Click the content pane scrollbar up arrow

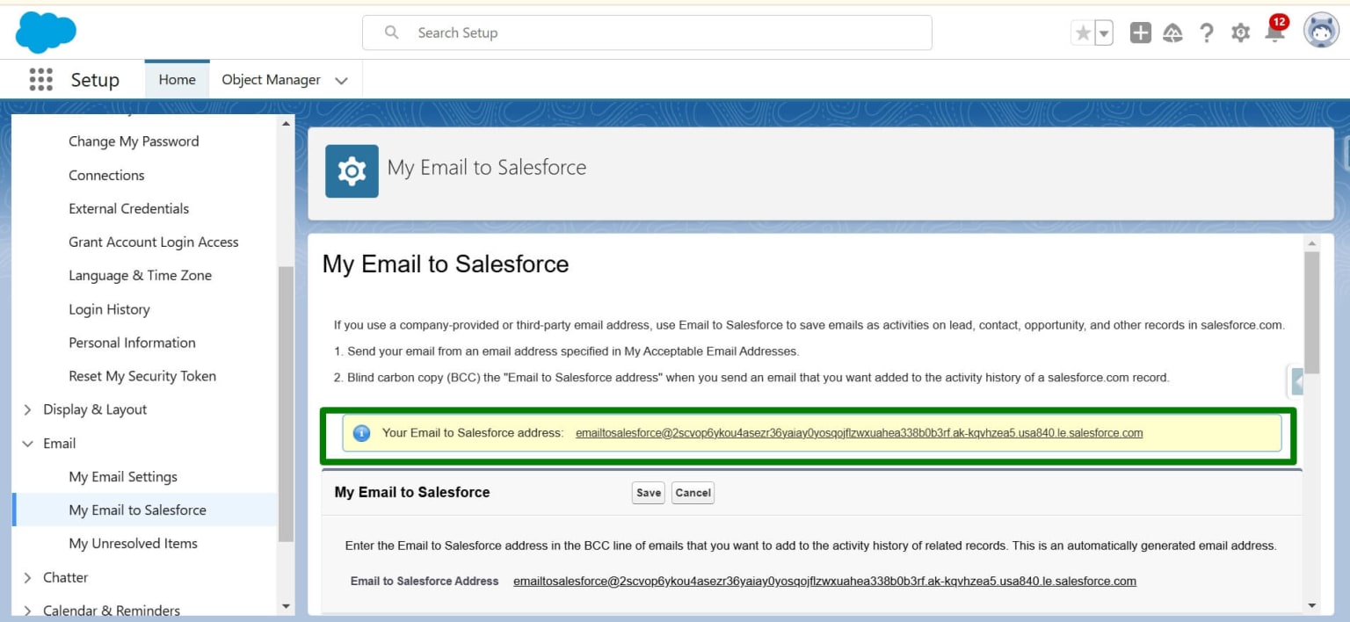1312,242
